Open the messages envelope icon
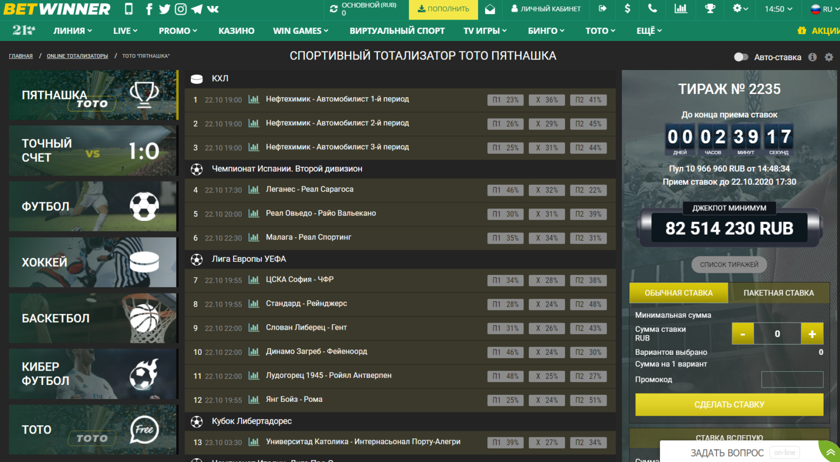Viewport: 840px width, 462px height. (x=490, y=9)
